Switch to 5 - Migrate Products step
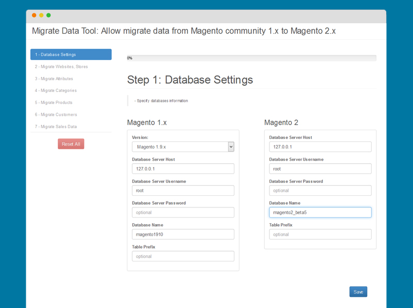 [x=54, y=102]
